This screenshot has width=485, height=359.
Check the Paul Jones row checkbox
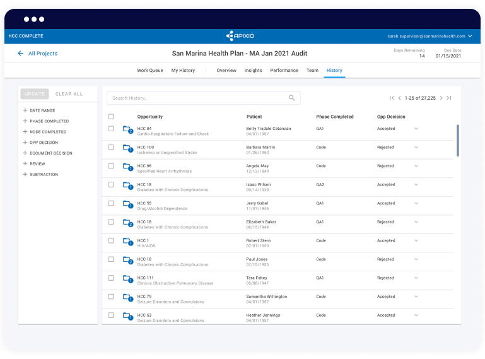pyautogui.click(x=111, y=259)
